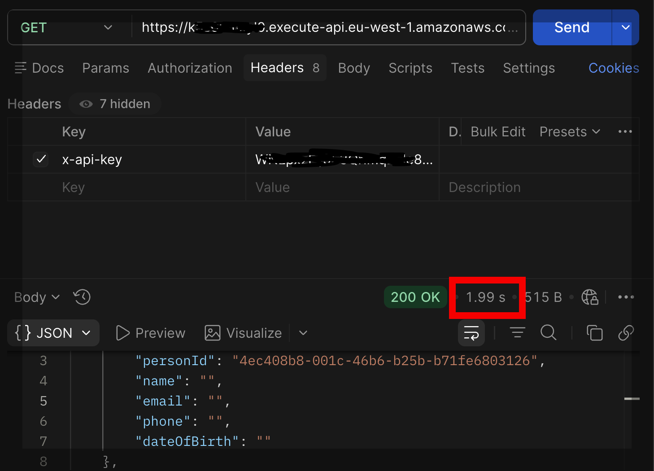The width and height of the screenshot is (654, 471).
Task: Click line number 5 in response
Action: [x=44, y=401]
